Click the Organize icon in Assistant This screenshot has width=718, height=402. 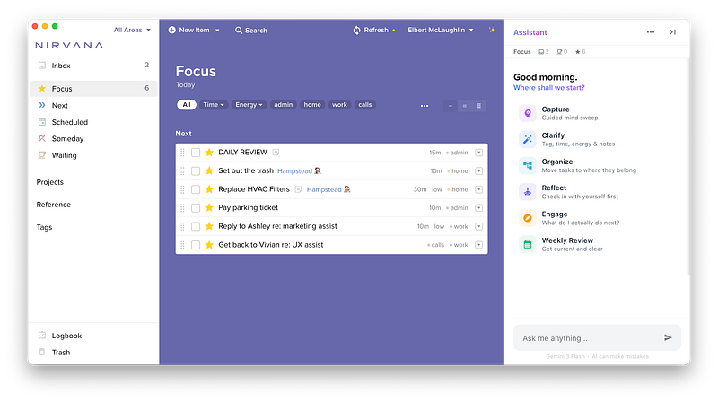(527, 165)
